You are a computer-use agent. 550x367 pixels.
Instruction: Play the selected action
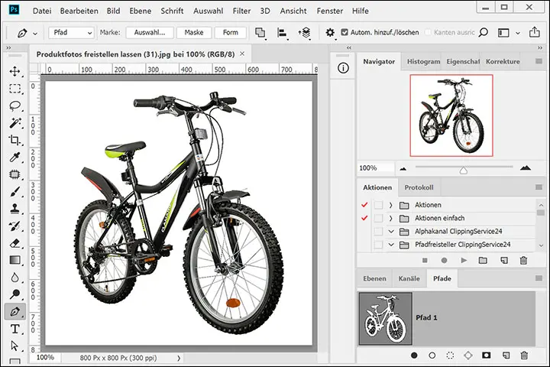point(464,261)
